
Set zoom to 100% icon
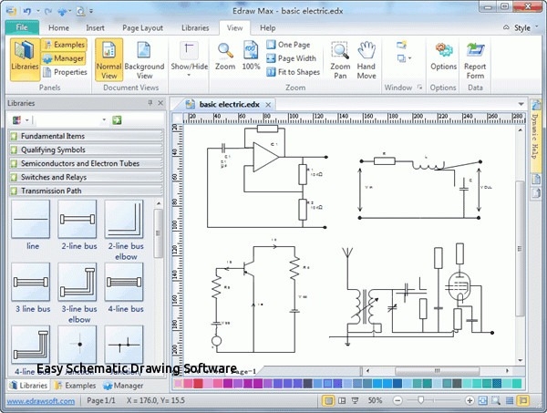pyautogui.click(x=251, y=55)
